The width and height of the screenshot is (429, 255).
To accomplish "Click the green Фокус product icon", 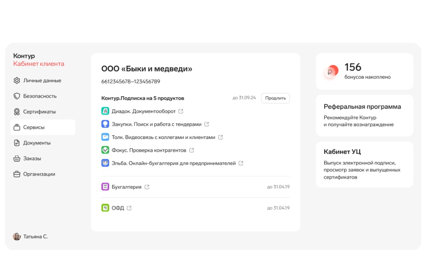I will [105, 150].
